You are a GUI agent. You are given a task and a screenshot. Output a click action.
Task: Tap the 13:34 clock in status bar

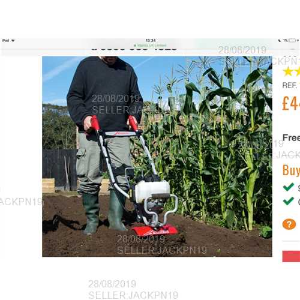[151, 41]
